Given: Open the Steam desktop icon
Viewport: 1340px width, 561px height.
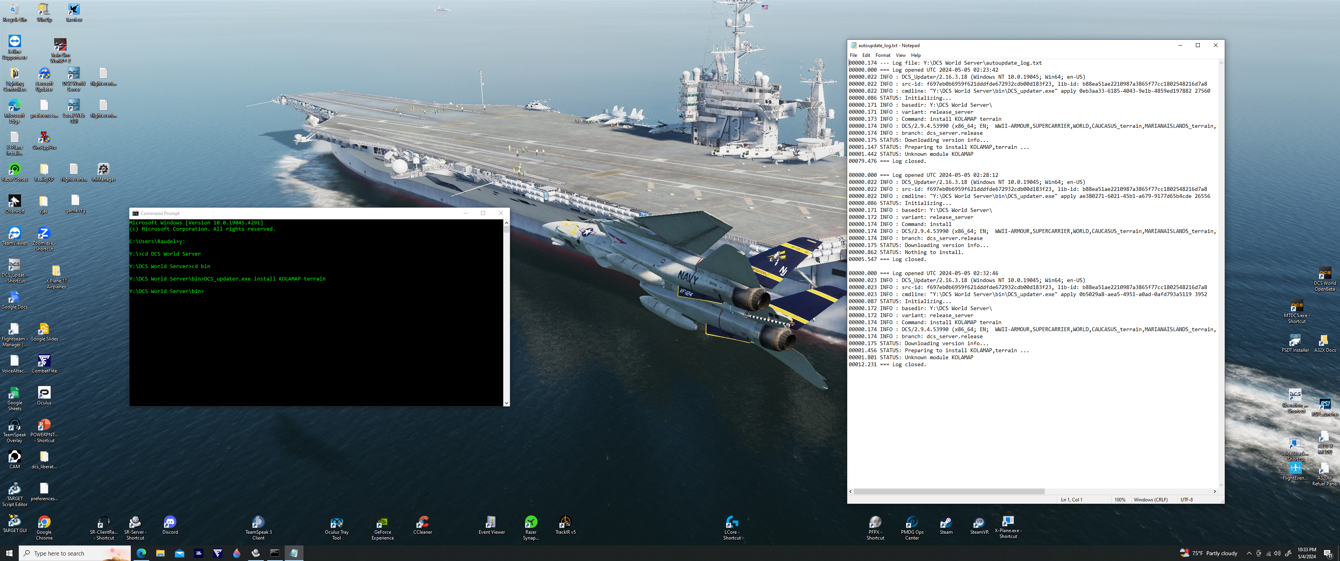Looking at the screenshot, I should click(946, 525).
